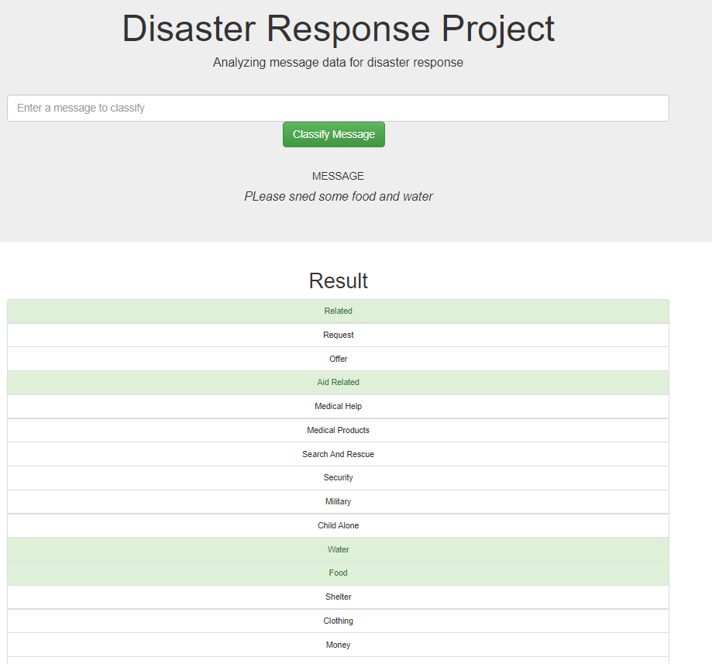Viewport: 712px width, 664px height.
Task: Select the Offer result row
Action: point(338,359)
